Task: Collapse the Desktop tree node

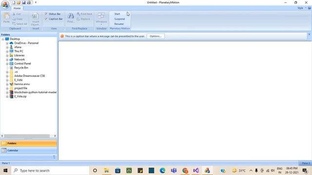Action: click(3, 39)
